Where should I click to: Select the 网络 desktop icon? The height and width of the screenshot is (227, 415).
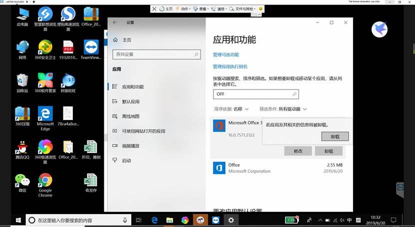22,49
